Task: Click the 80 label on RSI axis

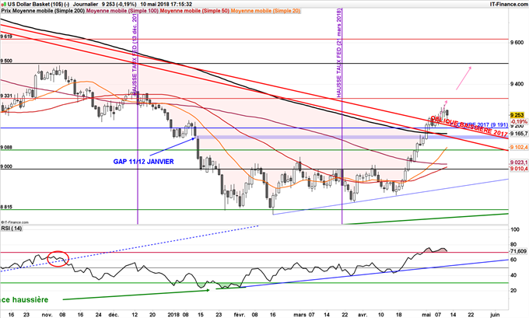Action: pos(513,244)
